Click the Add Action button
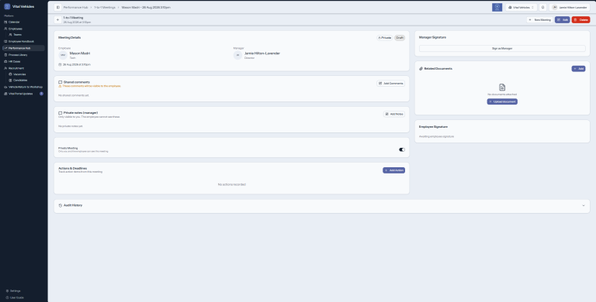This screenshot has width=596, height=302. tap(393, 170)
